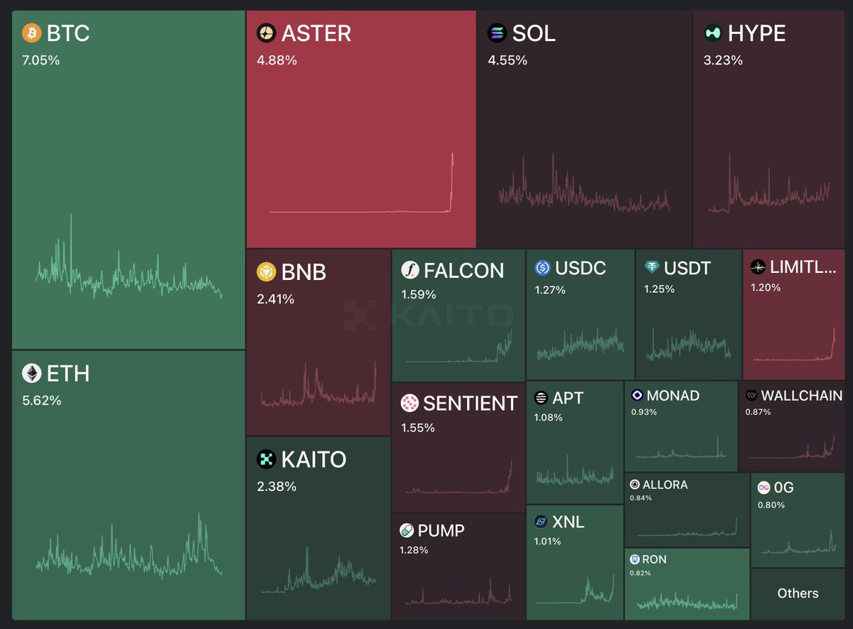Viewport: 853px width, 629px height.
Task: Click the XNL token icon
Action: pos(541,522)
